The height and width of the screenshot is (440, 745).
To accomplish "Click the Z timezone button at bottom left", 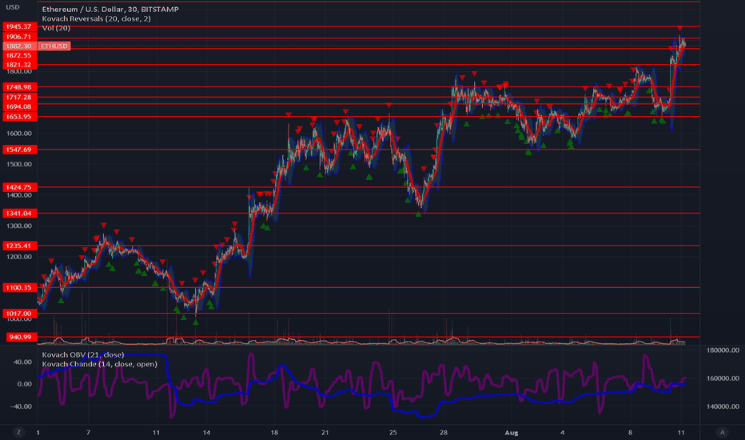I will pyautogui.click(x=19, y=432).
